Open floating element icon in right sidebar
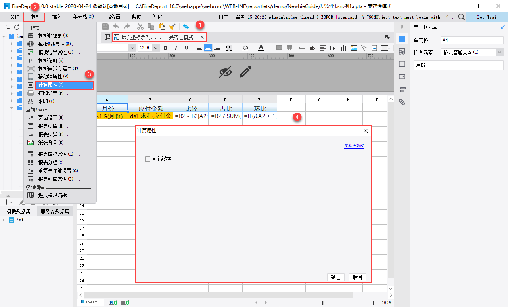508x307 pixels. pyautogui.click(x=402, y=64)
